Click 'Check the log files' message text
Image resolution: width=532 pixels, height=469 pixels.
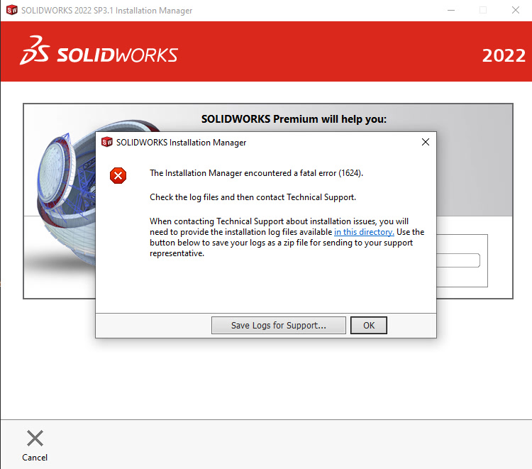(x=253, y=197)
